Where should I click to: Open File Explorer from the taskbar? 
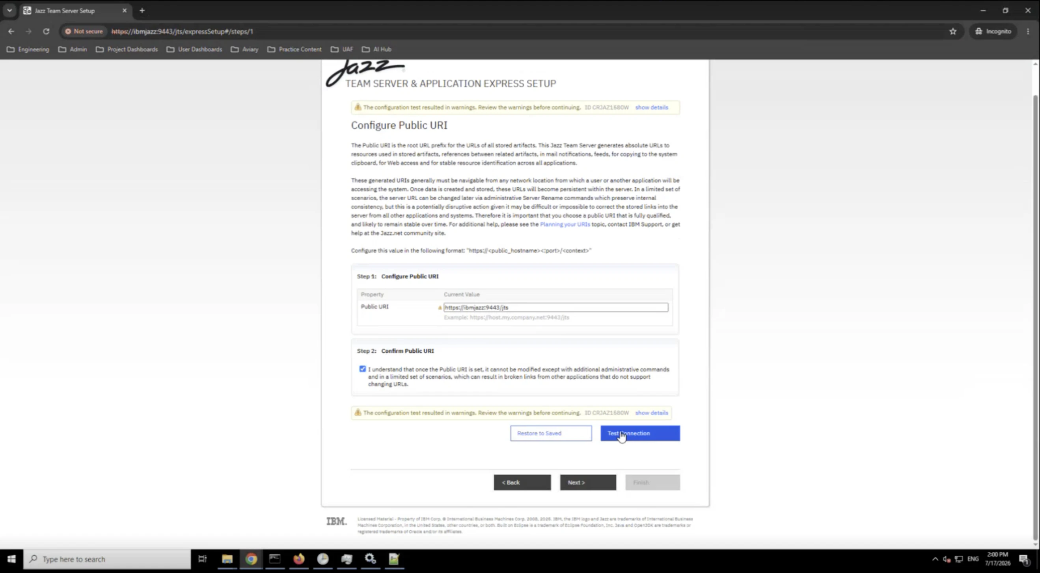(x=227, y=559)
